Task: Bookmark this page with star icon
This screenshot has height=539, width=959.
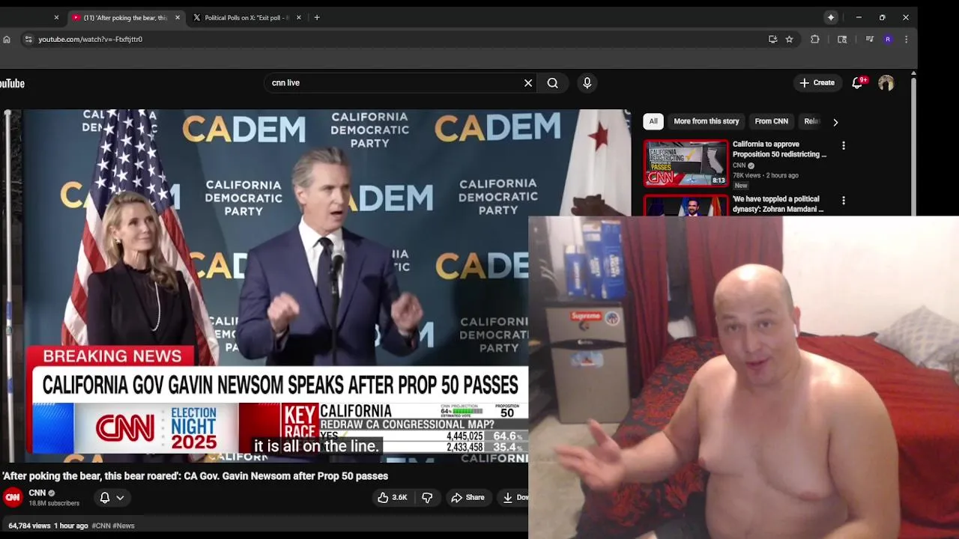Action: 790,39
